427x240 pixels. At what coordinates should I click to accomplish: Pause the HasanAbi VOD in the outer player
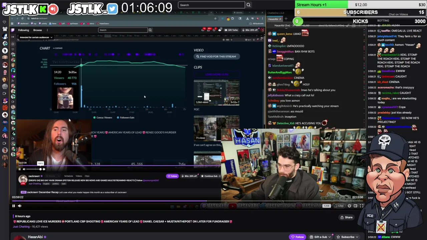tap(14, 206)
